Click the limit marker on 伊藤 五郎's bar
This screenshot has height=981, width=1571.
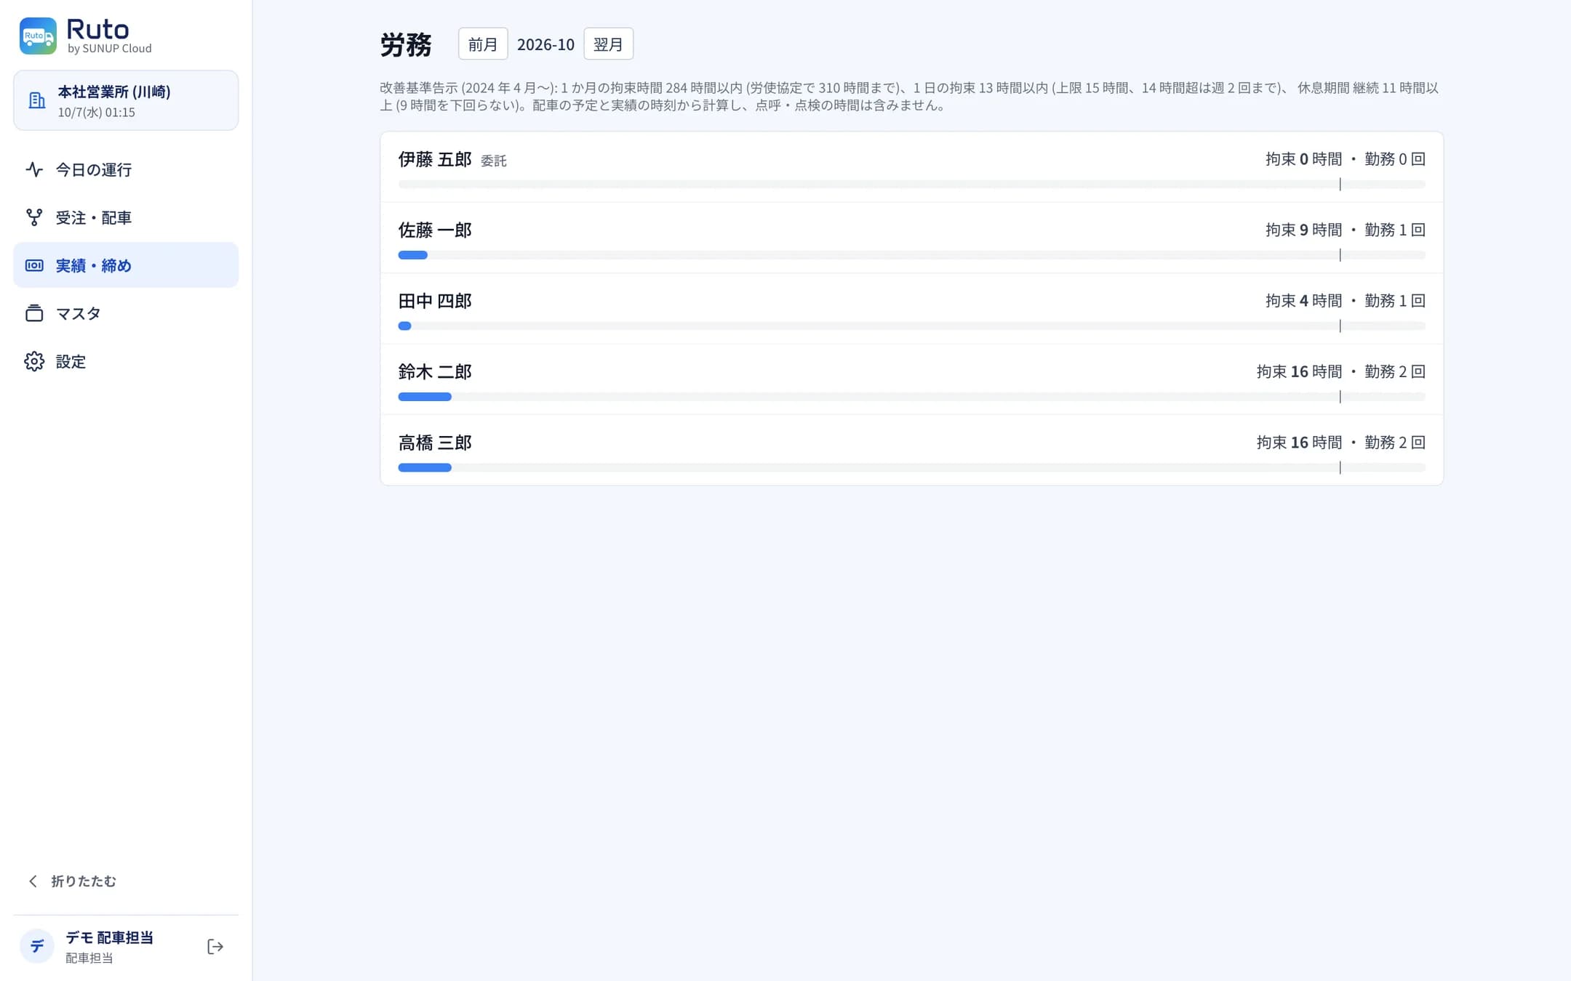click(1340, 185)
